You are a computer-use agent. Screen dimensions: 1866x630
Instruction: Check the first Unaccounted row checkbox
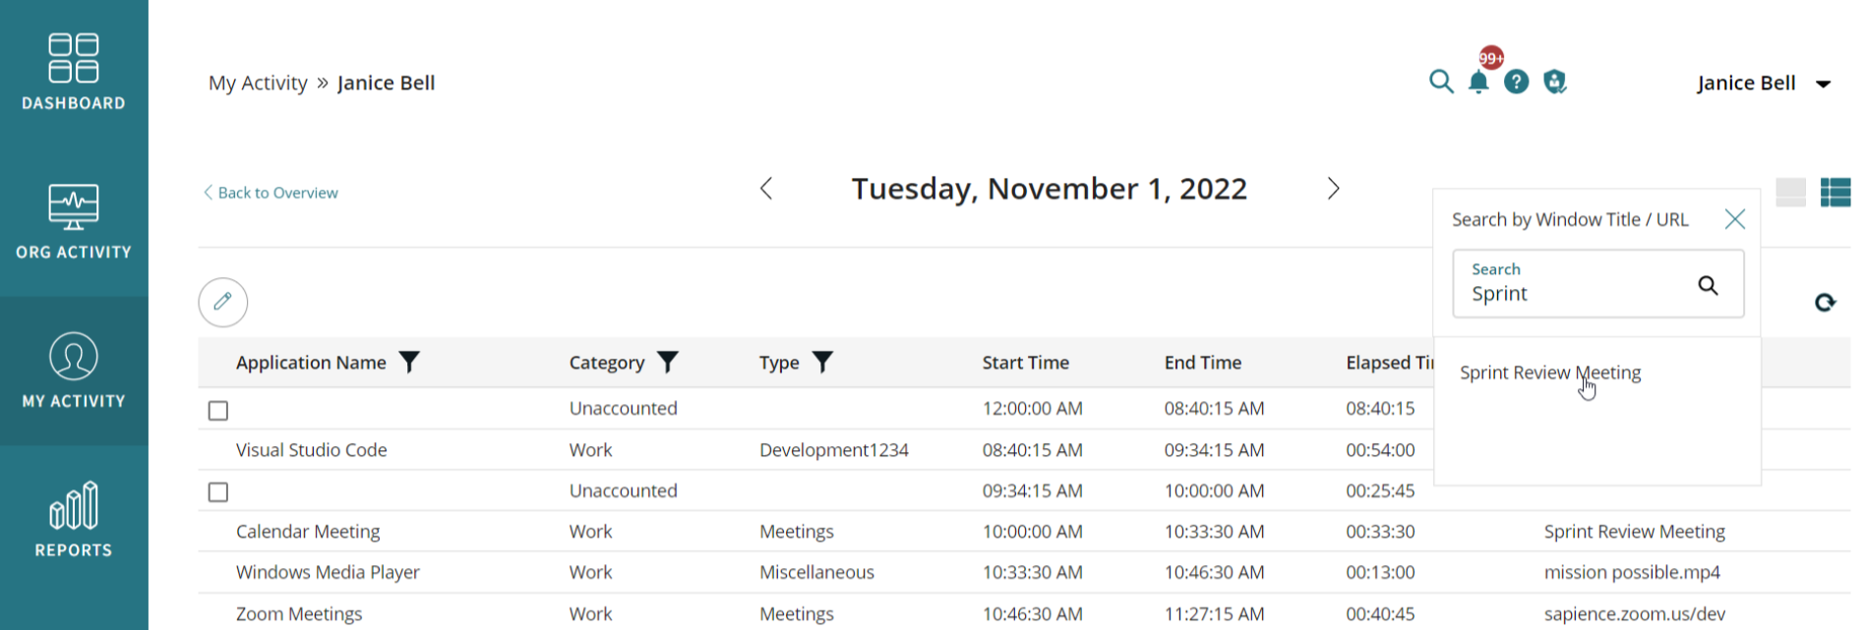point(218,411)
